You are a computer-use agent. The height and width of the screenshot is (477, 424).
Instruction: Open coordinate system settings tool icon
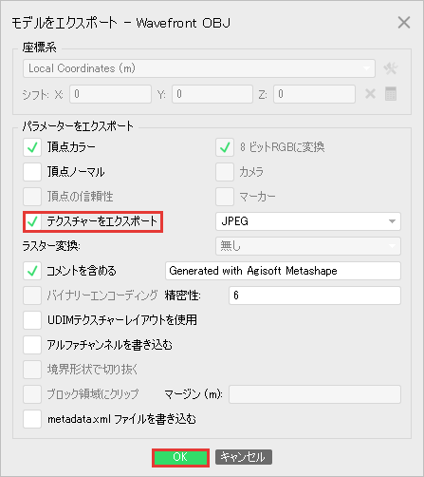tap(391, 68)
